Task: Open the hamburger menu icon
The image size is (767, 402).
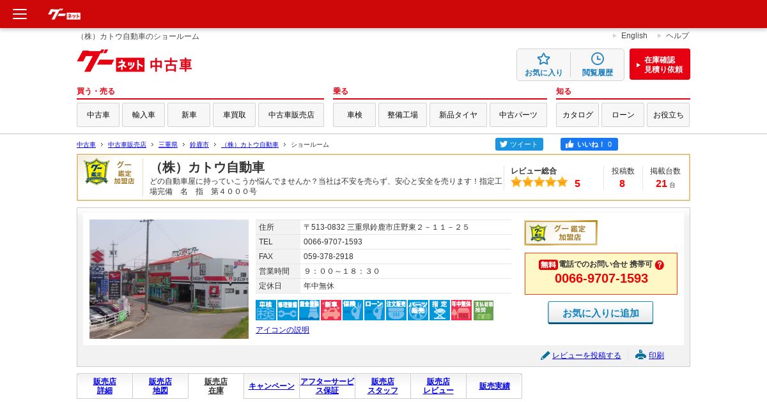Action: [x=20, y=14]
